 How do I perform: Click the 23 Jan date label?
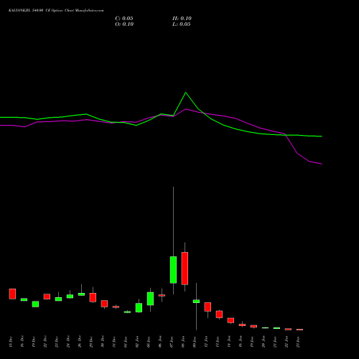point(297,342)
